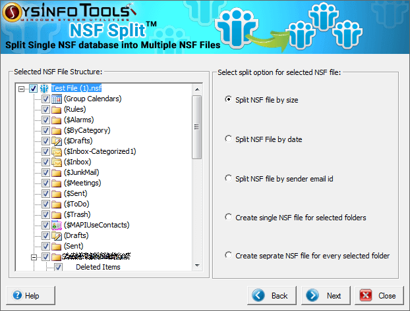Click the pencil folder icon for ($Drafts)
The width and height of the screenshot is (410, 311).
(x=57, y=141)
